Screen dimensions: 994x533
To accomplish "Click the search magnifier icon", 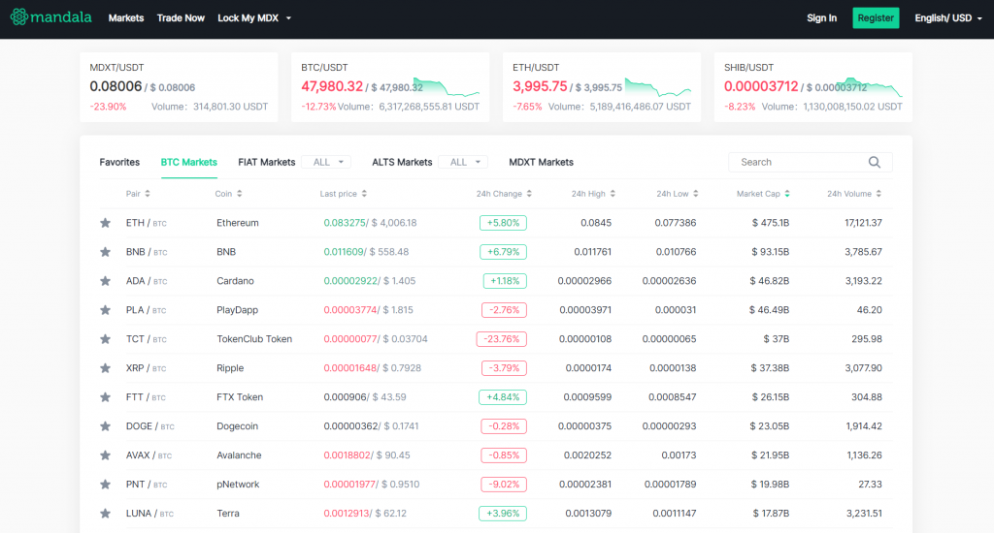I will click(x=875, y=162).
